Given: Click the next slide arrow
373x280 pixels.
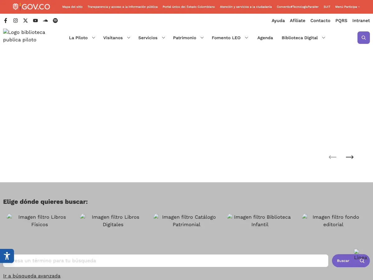Looking at the screenshot, I should pos(350,157).
